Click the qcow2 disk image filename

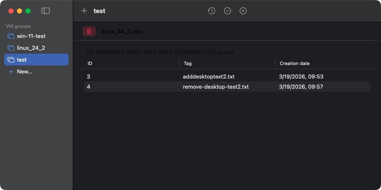tap(165, 52)
